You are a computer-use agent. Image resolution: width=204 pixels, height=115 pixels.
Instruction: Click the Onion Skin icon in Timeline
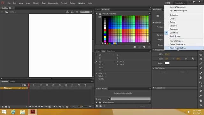click(x=54, y=107)
